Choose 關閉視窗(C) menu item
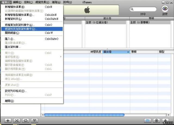The height and width of the screenshot is (125, 174). (32, 33)
